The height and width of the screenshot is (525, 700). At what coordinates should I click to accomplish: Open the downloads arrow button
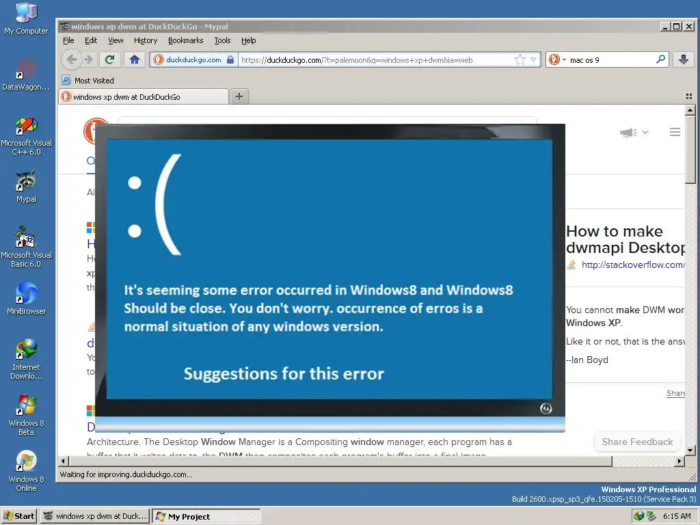click(683, 59)
